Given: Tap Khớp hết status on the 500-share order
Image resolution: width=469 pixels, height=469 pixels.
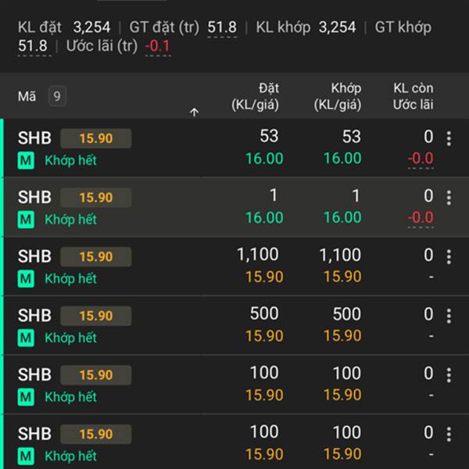Looking at the screenshot, I should point(70,338).
